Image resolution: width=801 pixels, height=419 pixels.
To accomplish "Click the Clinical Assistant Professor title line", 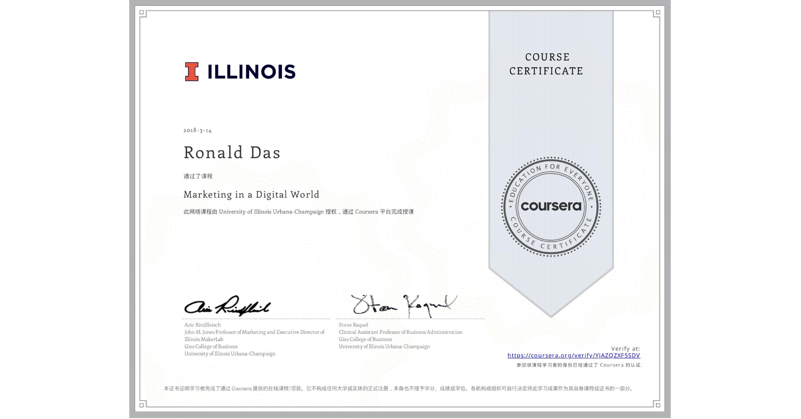I will pos(400,332).
